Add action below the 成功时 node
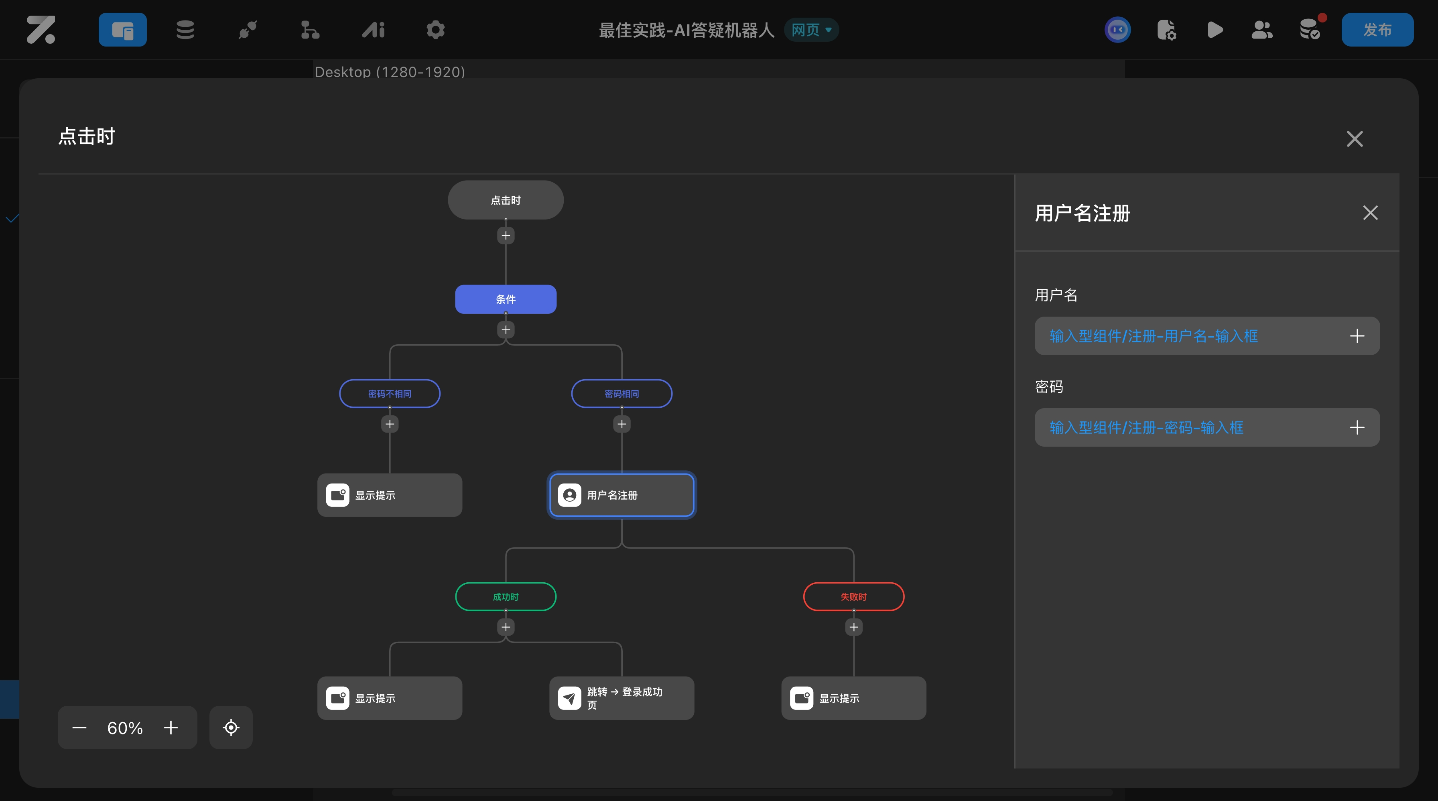 [x=506, y=627]
